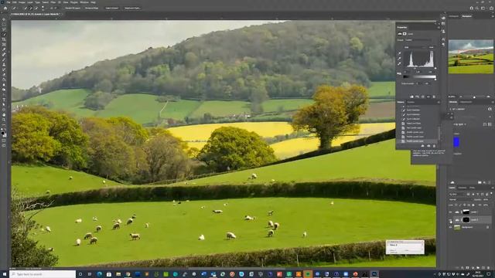Choose Subtract from selection brush mode
The width and height of the screenshot is (495, 278).
pos(36,8)
